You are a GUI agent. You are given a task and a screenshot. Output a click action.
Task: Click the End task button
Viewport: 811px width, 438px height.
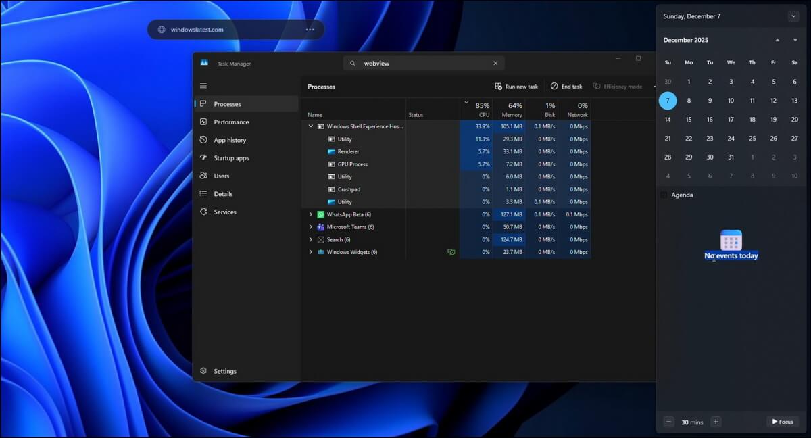[x=566, y=87]
